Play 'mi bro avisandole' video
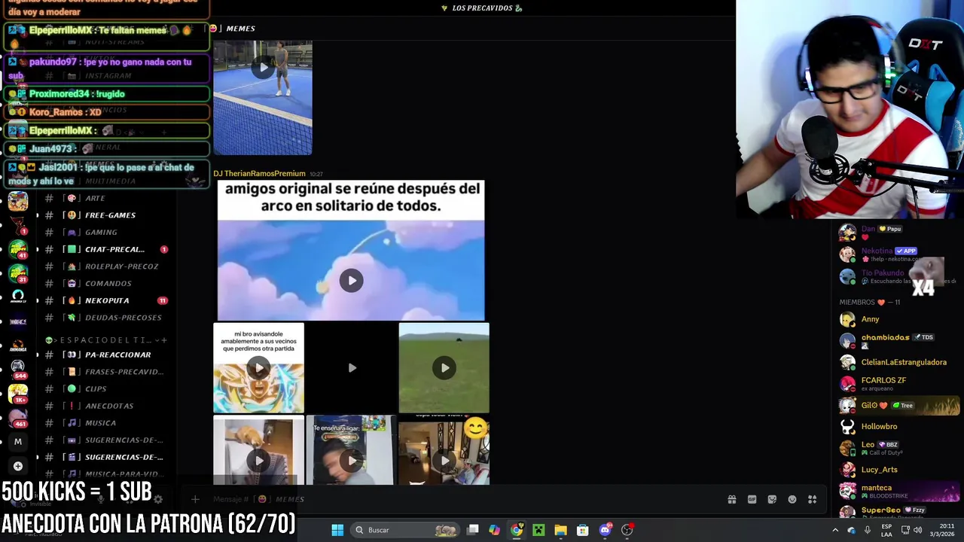This screenshot has height=542, width=964. [x=258, y=368]
